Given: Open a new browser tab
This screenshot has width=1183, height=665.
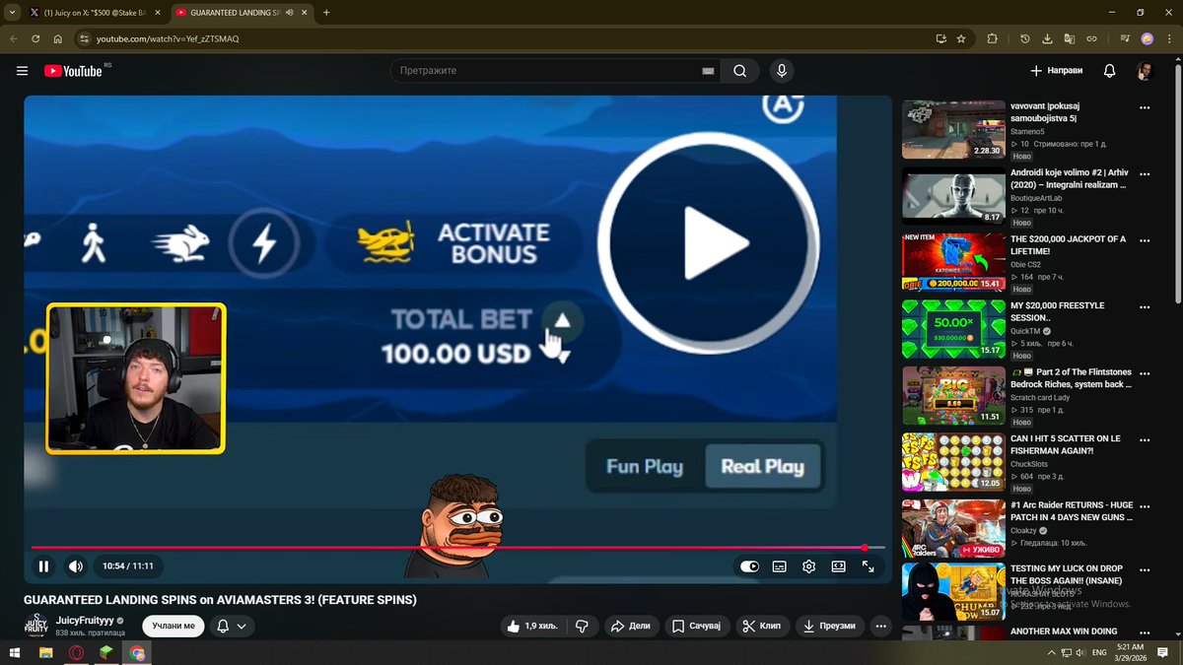Looking at the screenshot, I should point(326,13).
